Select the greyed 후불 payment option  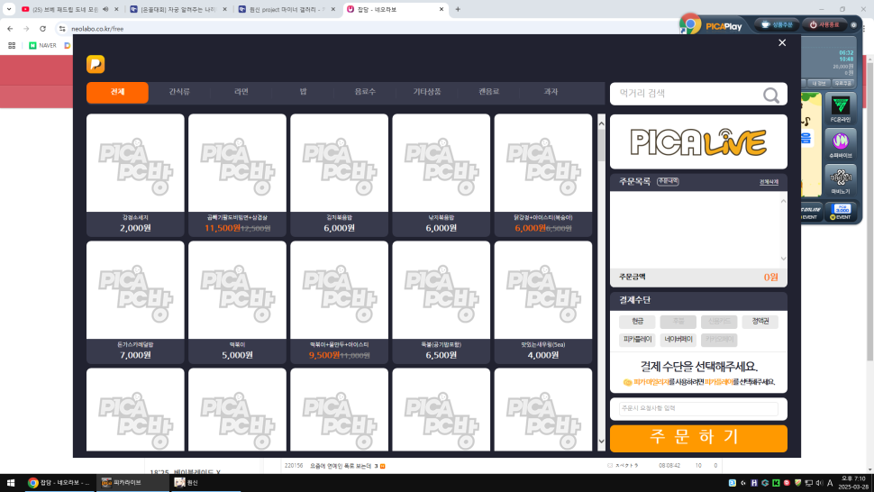[678, 322]
